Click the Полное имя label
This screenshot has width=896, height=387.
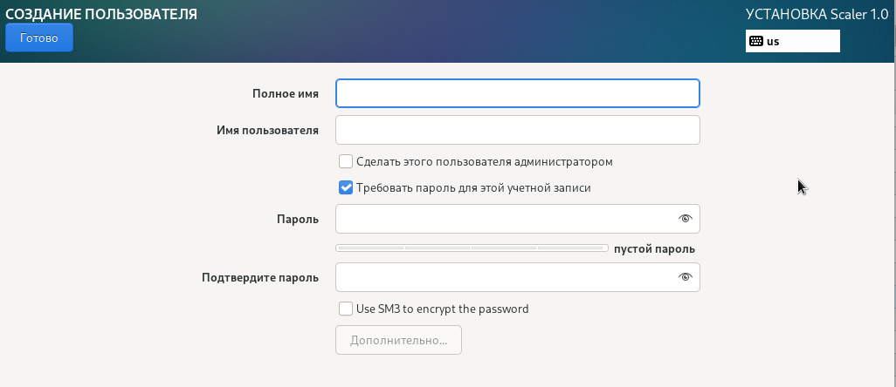tap(285, 93)
